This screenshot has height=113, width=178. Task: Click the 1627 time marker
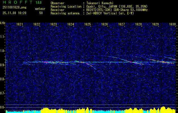tap(121, 25)
